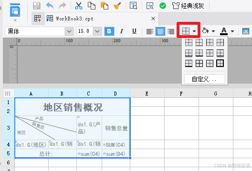Viewport: 252px width, 171px height.
Task: Select the =SUM(C4) cell
Action: tap(116, 144)
